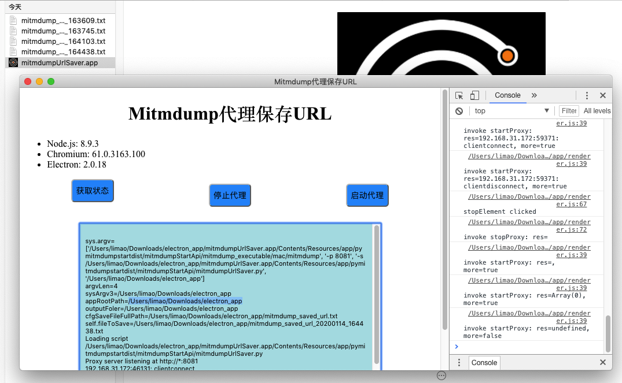Open the drawer's three-dot menu
The height and width of the screenshot is (383, 622).
[x=459, y=363]
